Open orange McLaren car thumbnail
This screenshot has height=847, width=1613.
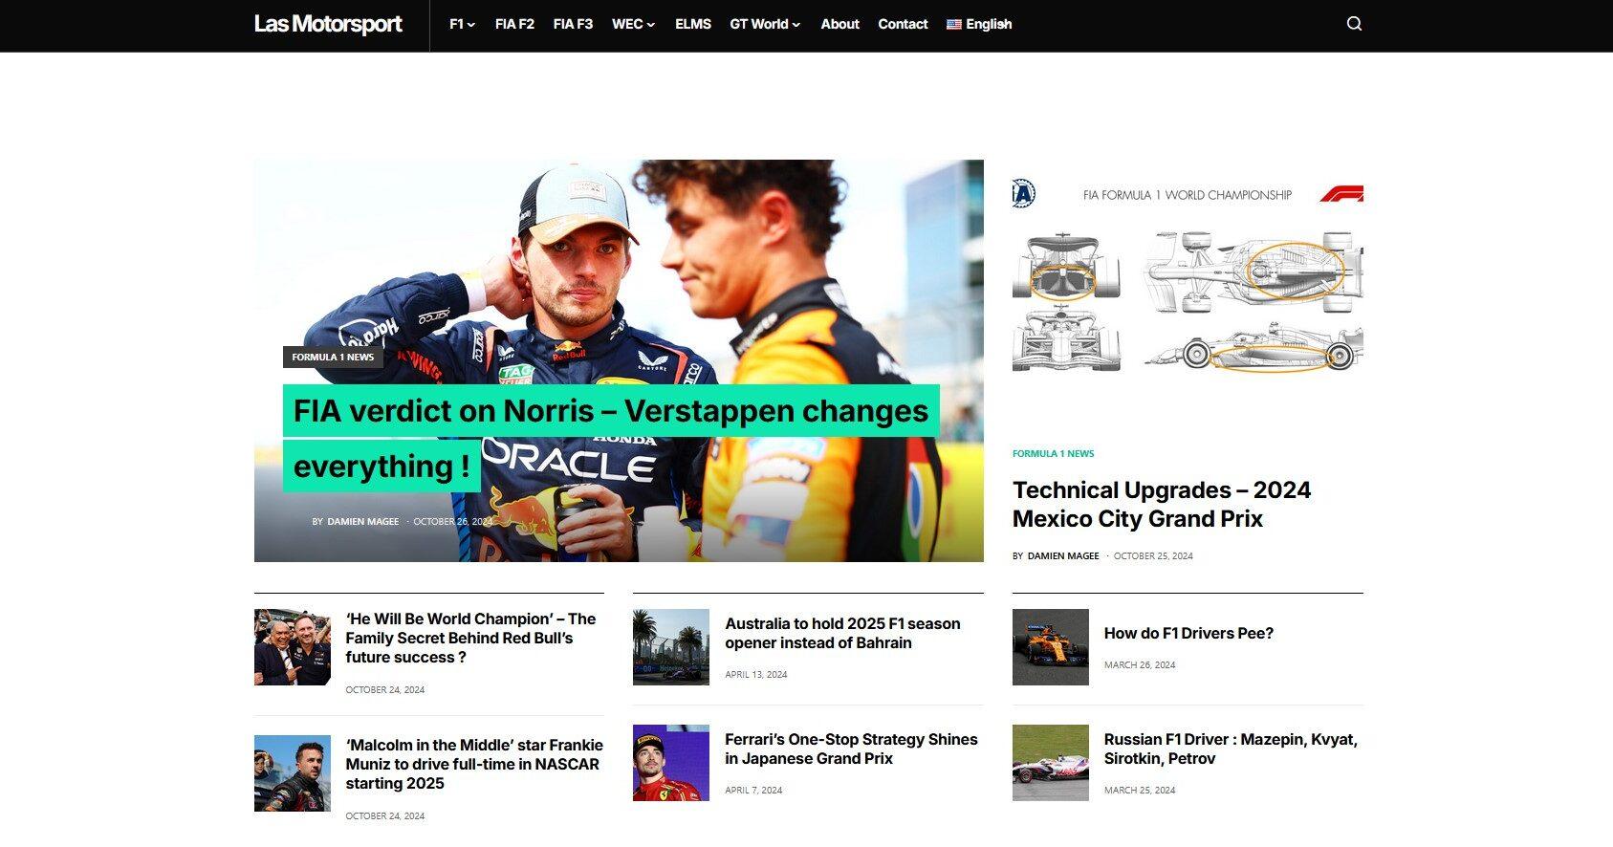click(1051, 647)
